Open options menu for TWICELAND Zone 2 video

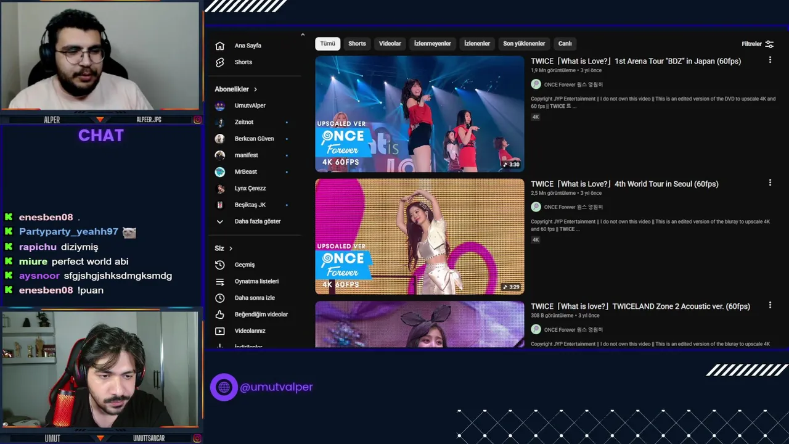pyautogui.click(x=770, y=305)
